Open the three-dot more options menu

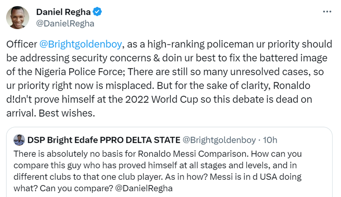point(327,11)
